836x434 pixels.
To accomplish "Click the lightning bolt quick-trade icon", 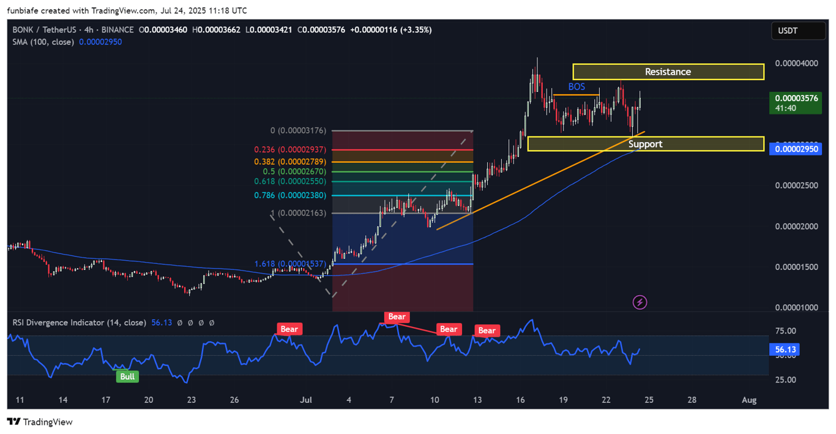I will (x=640, y=302).
